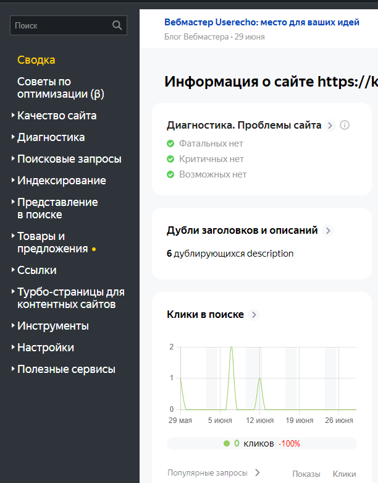Click green check beside Фатальных нет

(170, 143)
